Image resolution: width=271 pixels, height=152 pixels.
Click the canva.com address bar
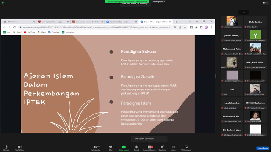[x=97, y=27]
